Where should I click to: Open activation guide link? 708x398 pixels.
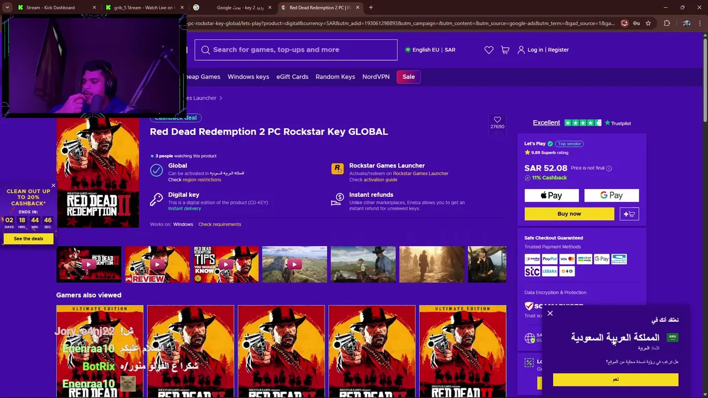381,180
